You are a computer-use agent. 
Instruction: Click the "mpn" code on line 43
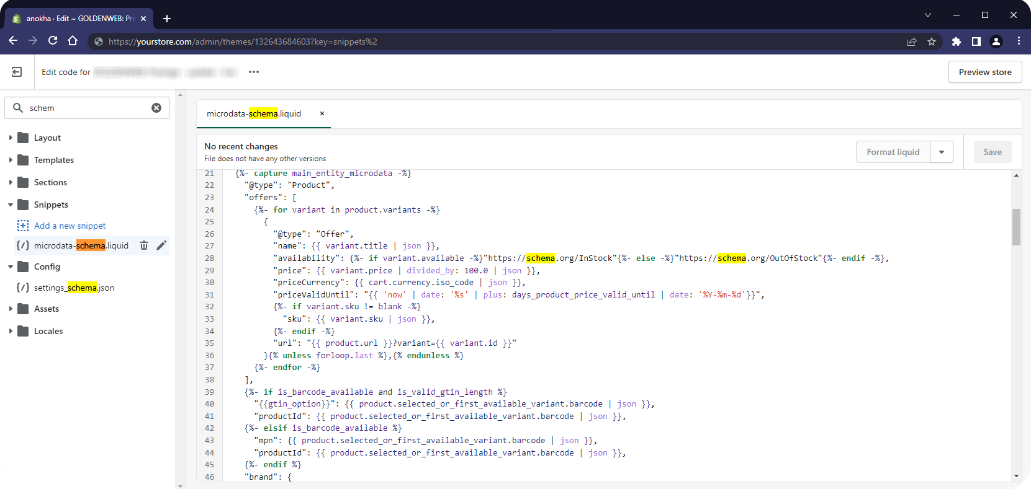pyautogui.click(x=266, y=441)
